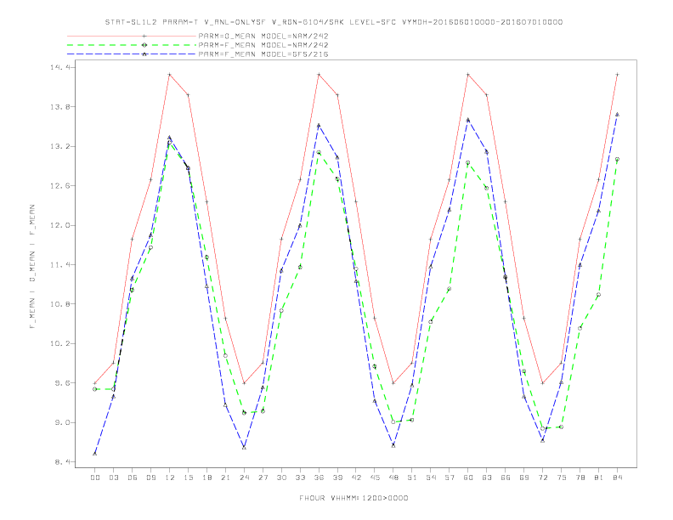
Task: Click x-axis tick label 81
Action: coord(599,478)
